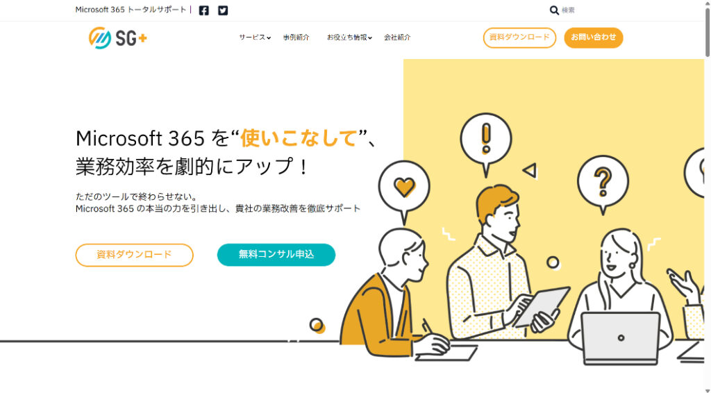The width and height of the screenshot is (711, 393).
Task: Expand the お役立ち情報 dropdown menu
Action: point(349,37)
